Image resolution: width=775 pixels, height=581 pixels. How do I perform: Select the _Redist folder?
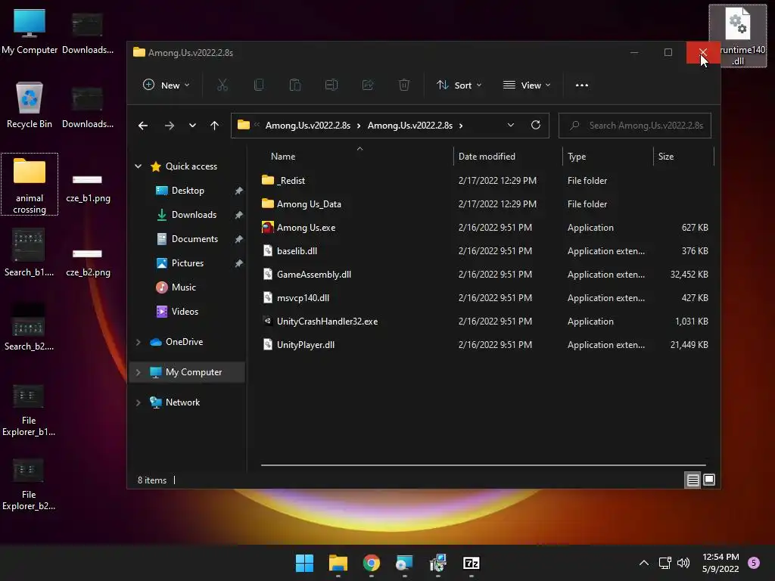click(283, 180)
